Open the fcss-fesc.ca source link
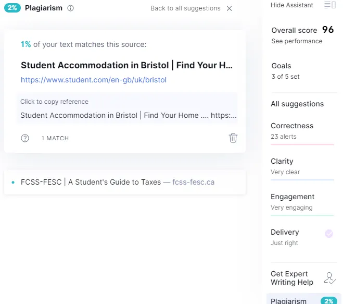343x304 pixels. tap(194, 182)
